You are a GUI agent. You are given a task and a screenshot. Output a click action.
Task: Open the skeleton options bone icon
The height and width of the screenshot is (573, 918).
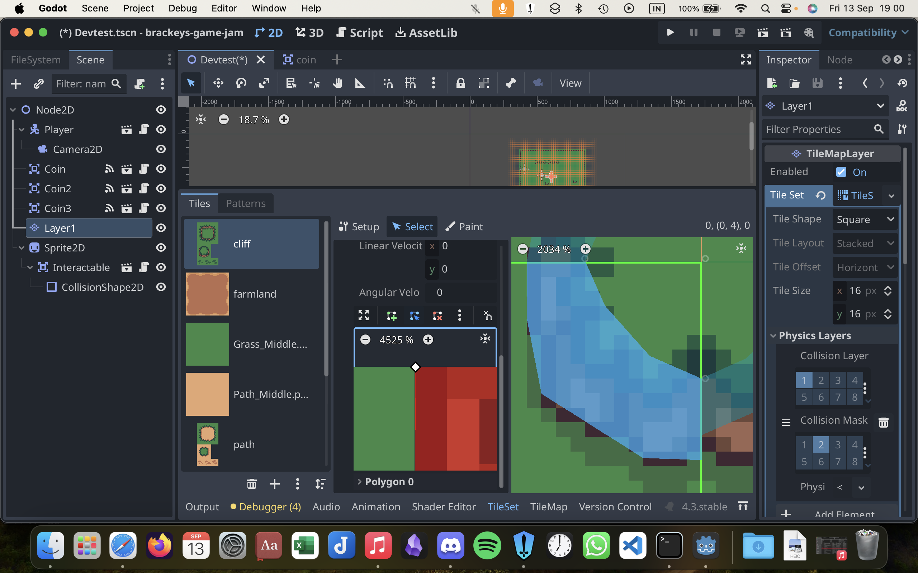tap(511, 83)
